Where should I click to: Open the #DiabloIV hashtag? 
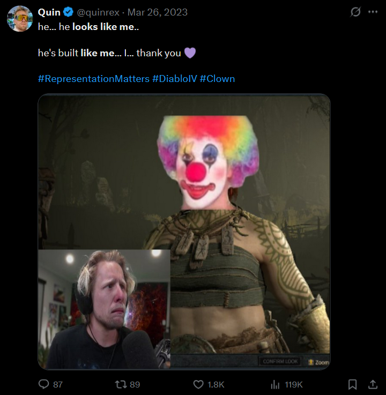point(175,79)
